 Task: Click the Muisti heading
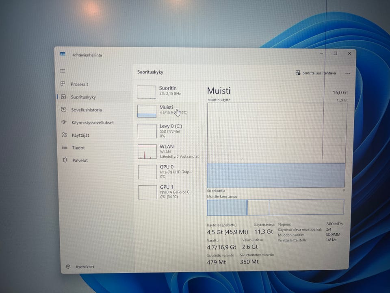pyautogui.click(x=219, y=91)
